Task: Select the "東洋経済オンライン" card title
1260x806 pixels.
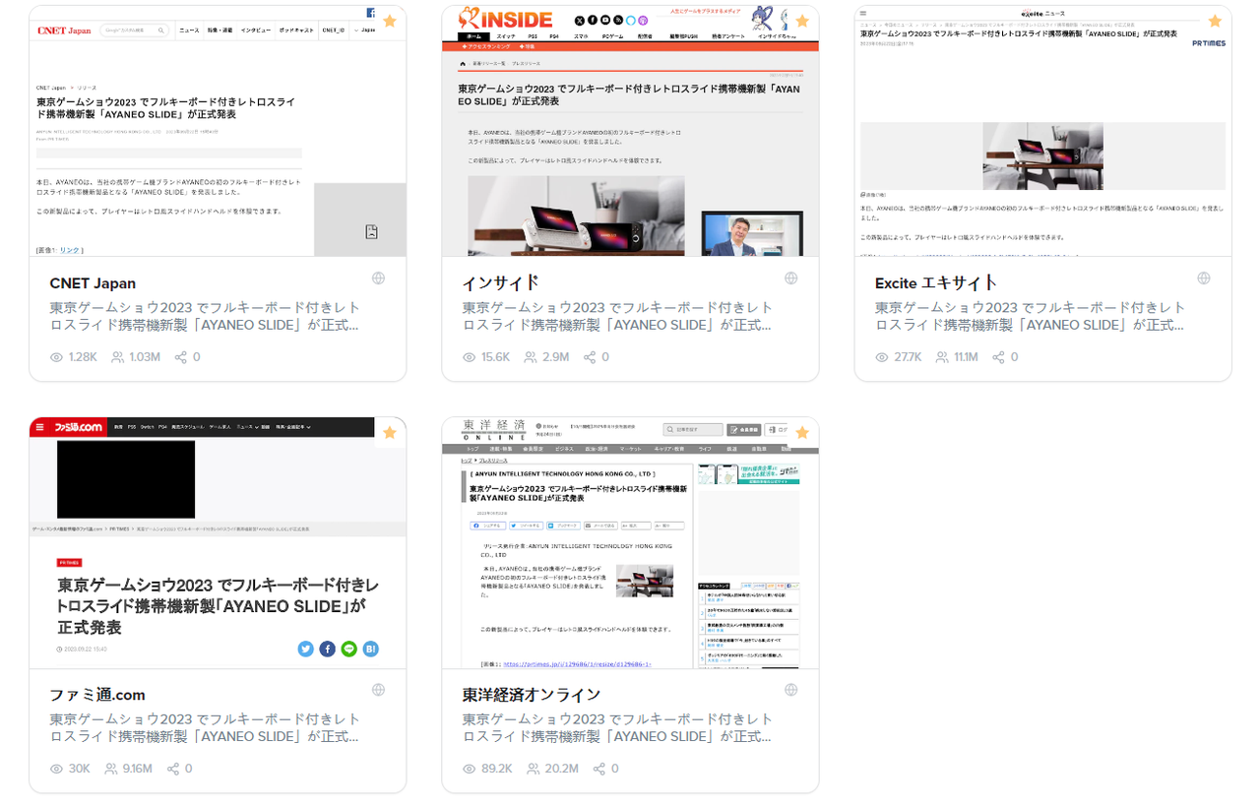Action: point(532,695)
